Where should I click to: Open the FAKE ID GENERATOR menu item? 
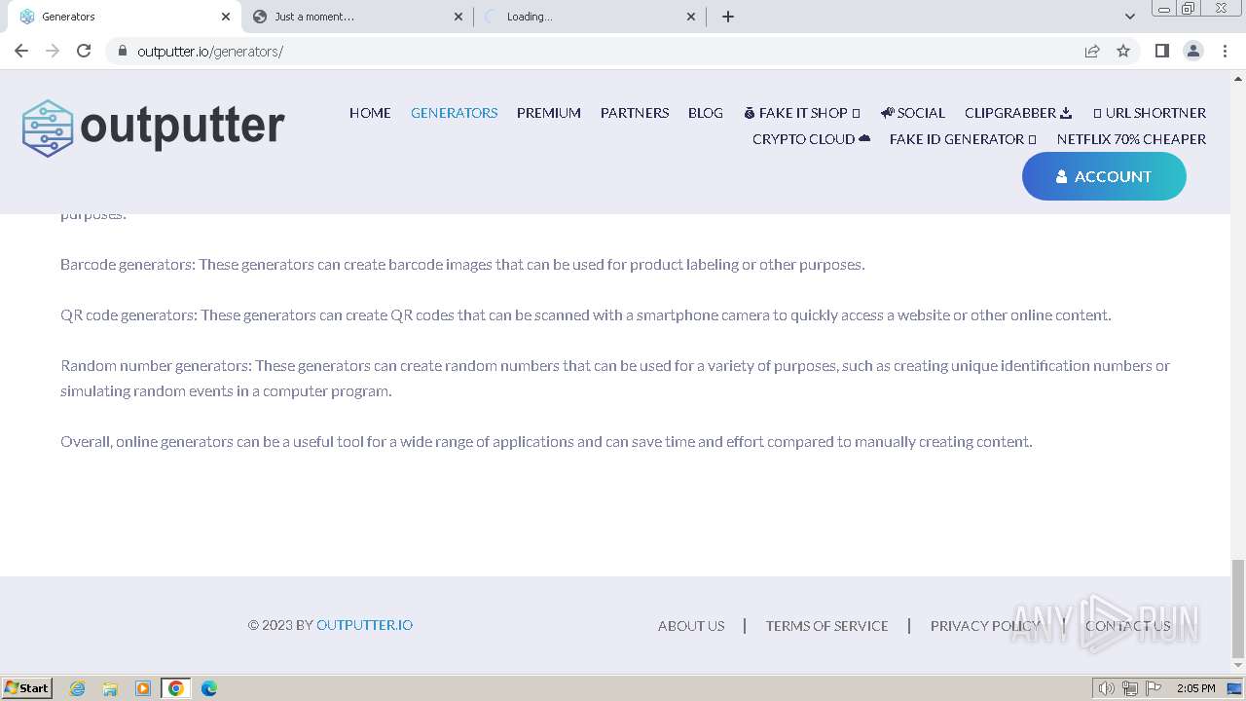point(963,139)
